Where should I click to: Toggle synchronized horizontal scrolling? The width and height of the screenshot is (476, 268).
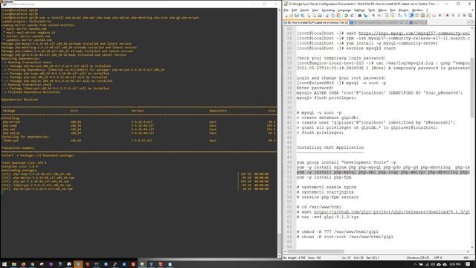click(392, 16)
